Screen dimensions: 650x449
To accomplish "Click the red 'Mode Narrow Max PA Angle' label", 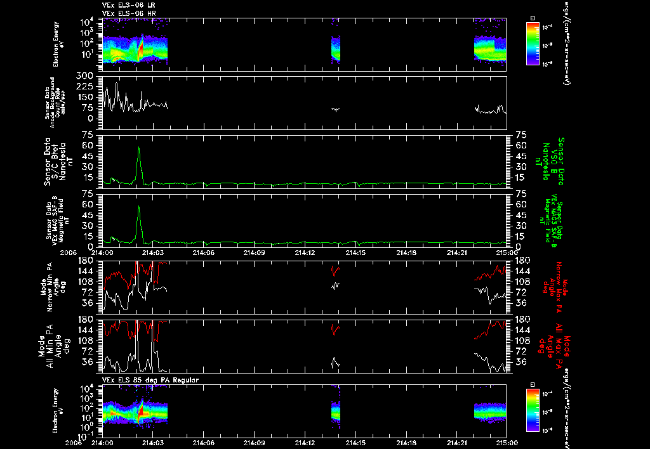I will click(x=553, y=287).
